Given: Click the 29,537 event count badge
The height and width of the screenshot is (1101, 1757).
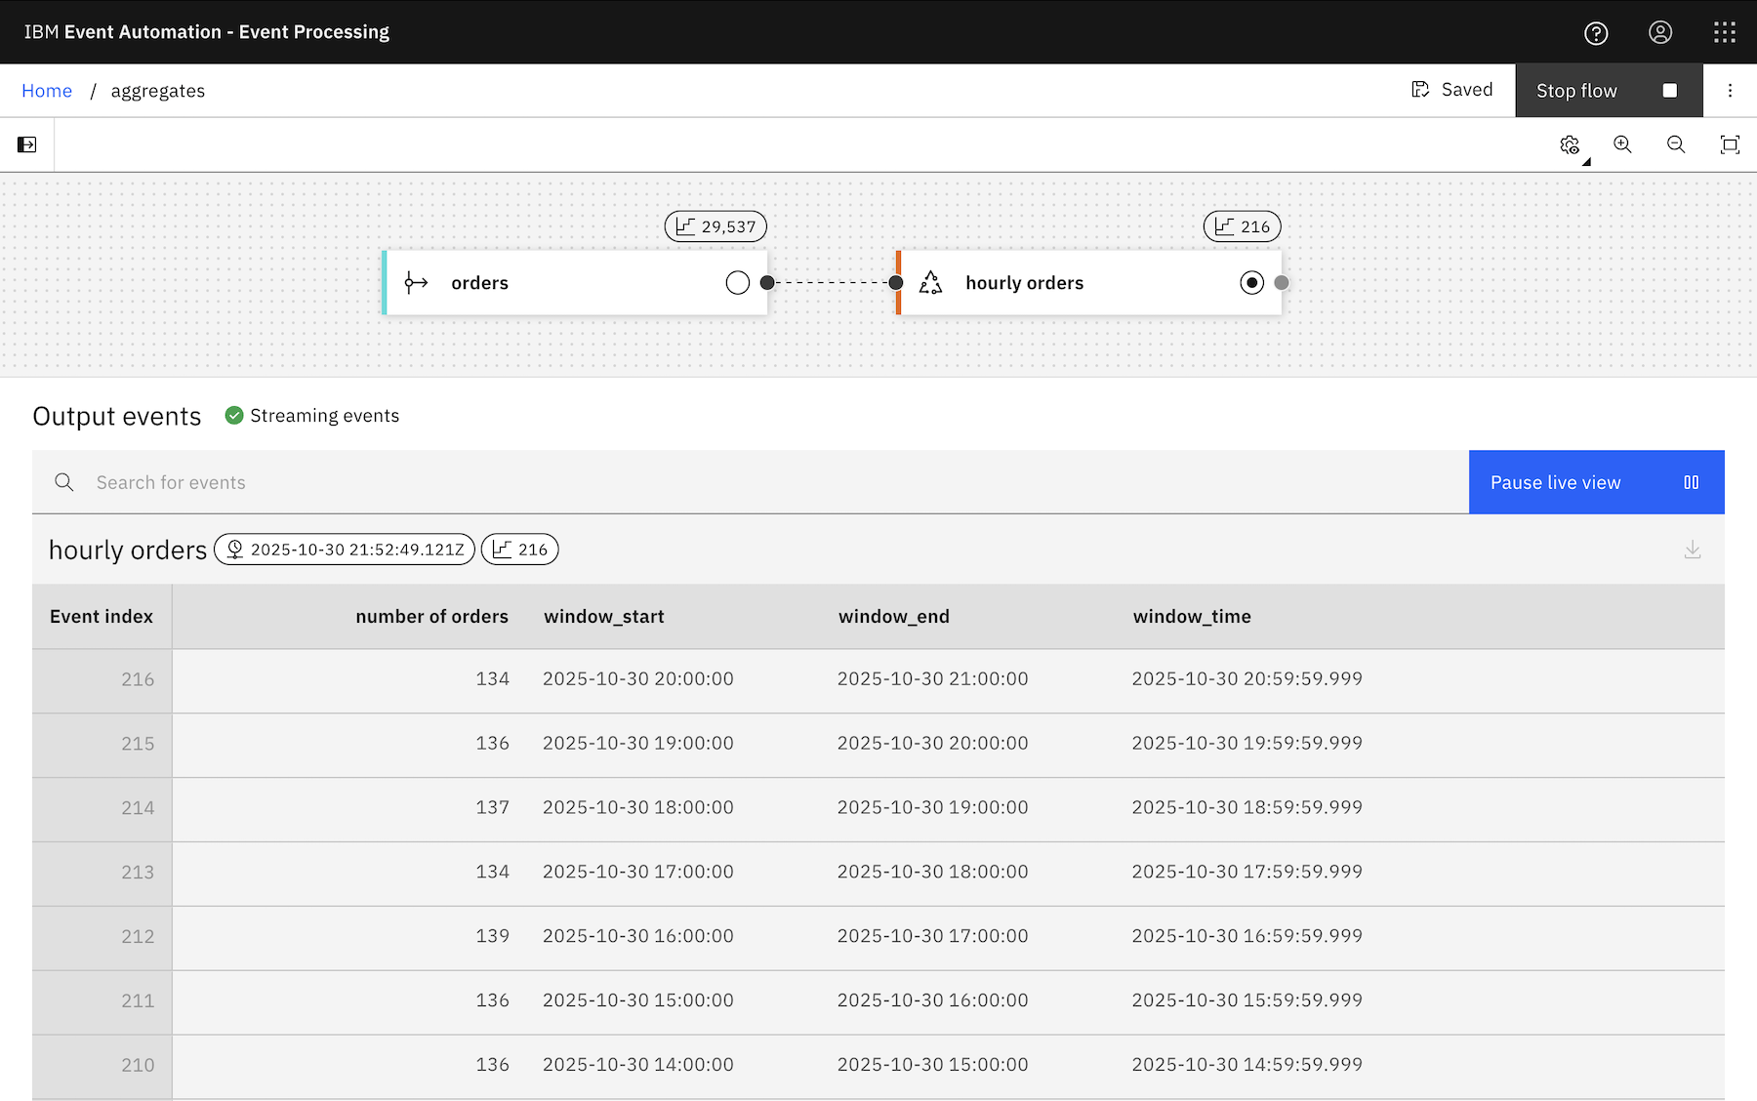Looking at the screenshot, I should (x=715, y=226).
